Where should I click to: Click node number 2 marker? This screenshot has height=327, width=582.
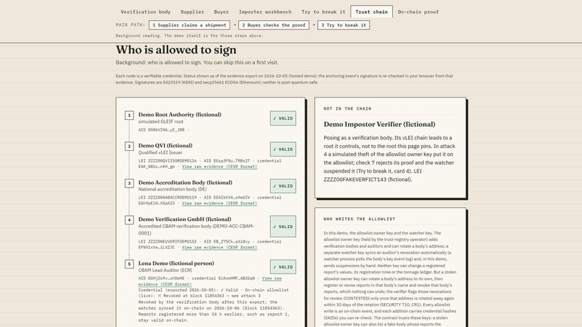pos(129,147)
